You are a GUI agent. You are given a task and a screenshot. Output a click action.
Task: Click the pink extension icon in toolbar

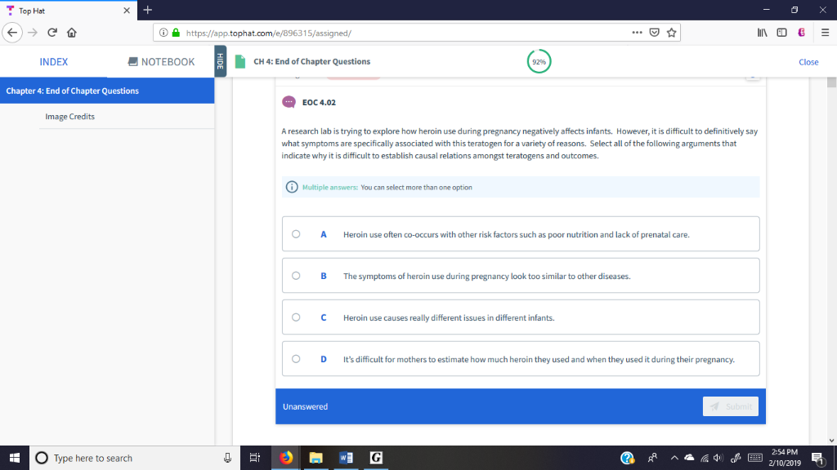click(x=802, y=33)
